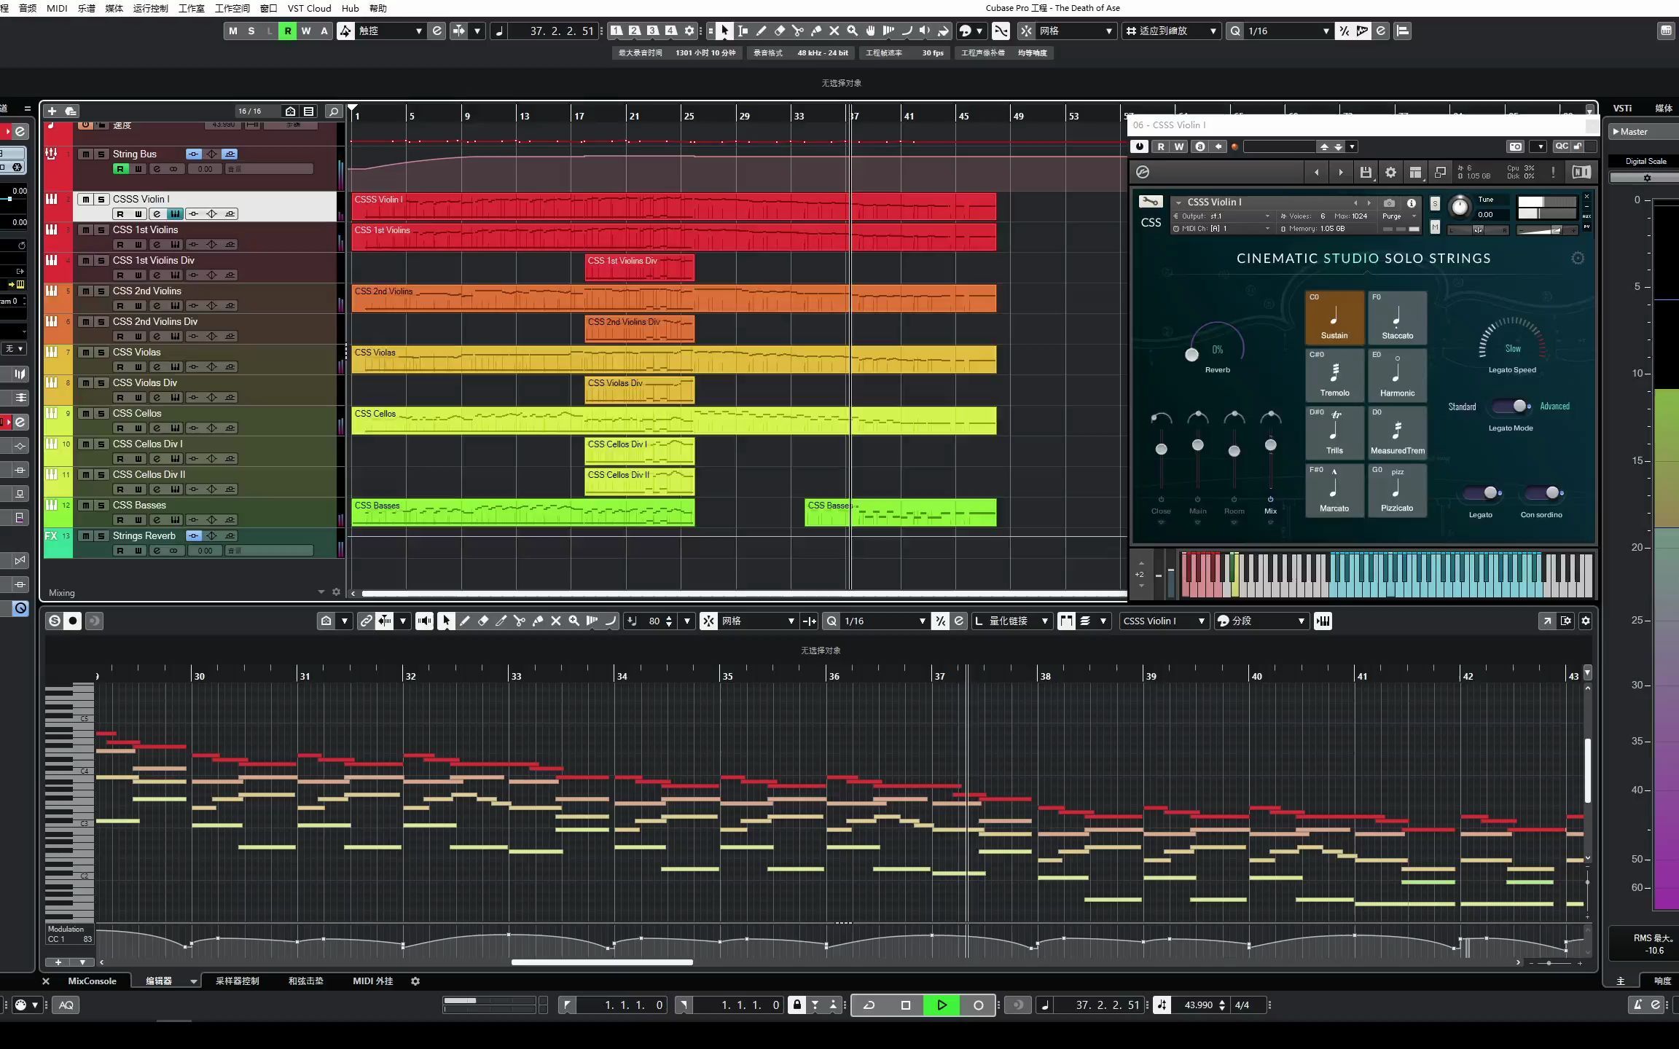Viewport: 1679px width, 1049px height.
Task: Select the Erase tool in main toolbar
Action: (x=780, y=31)
